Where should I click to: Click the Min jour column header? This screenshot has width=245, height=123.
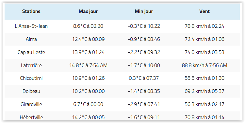click(144, 11)
